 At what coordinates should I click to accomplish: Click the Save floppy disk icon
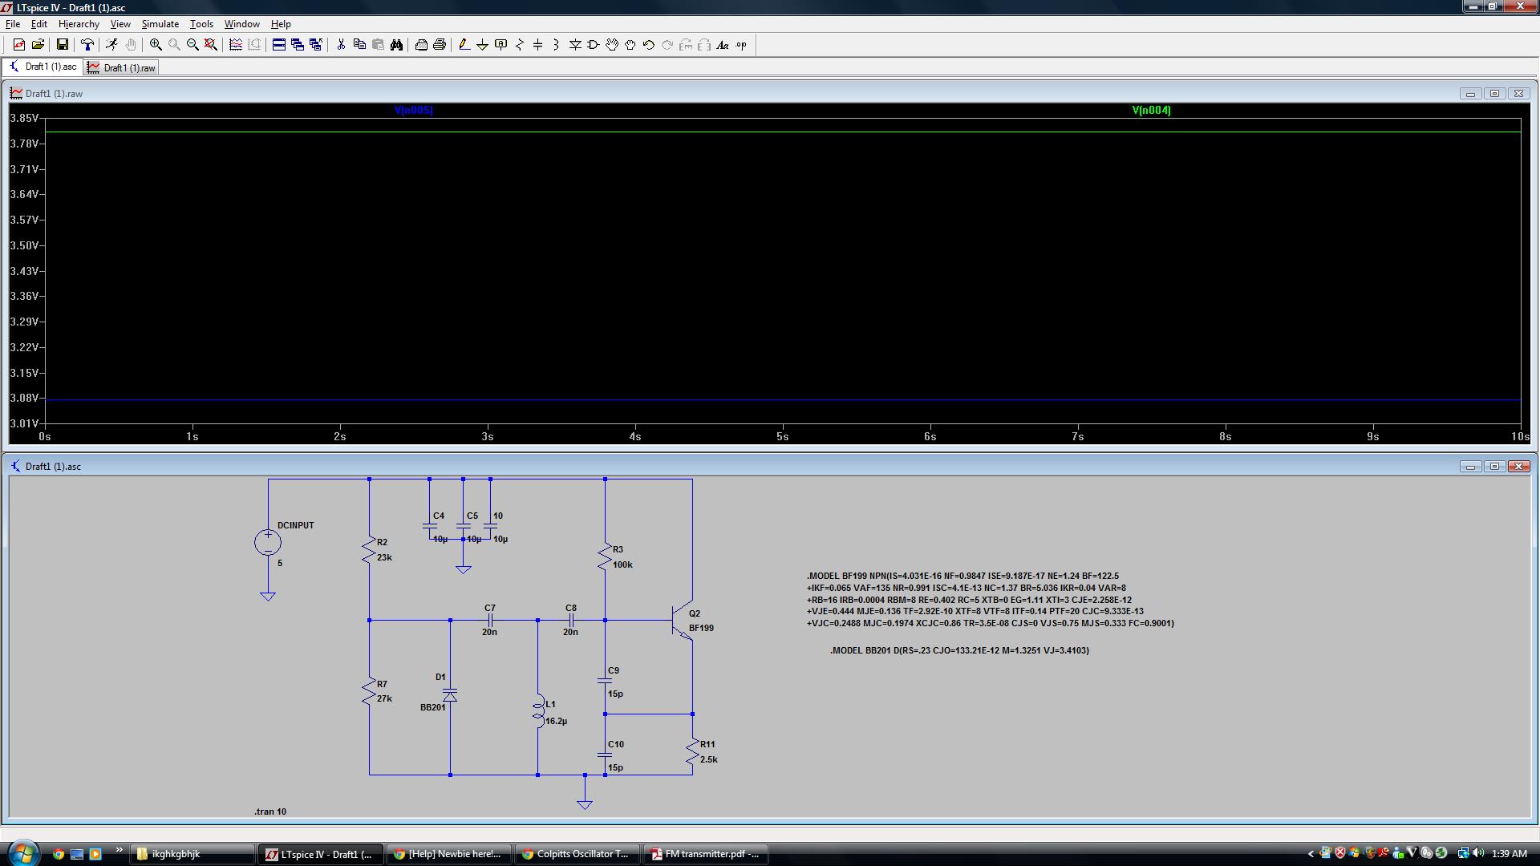[x=62, y=45]
